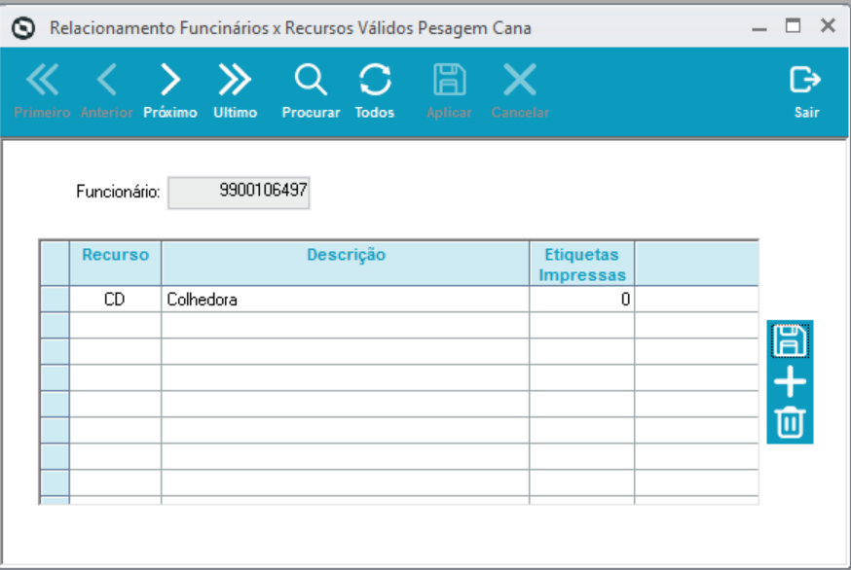Delete row using the trash icon

(x=790, y=423)
